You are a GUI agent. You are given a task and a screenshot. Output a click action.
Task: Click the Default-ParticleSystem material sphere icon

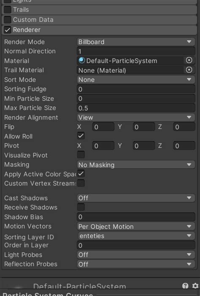click(82, 60)
